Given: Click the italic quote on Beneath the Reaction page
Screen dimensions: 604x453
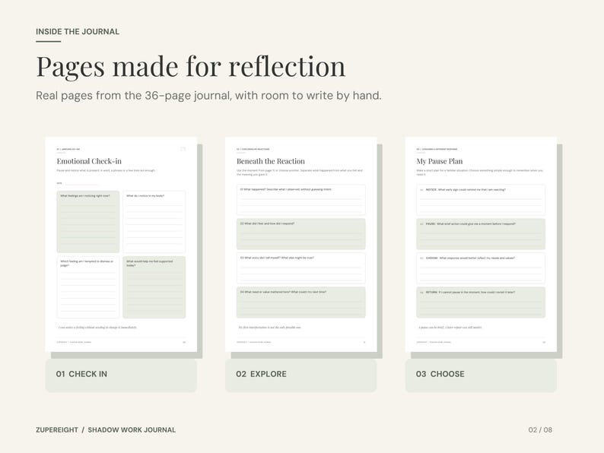Looking at the screenshot, I should click(x=269, y=328).
